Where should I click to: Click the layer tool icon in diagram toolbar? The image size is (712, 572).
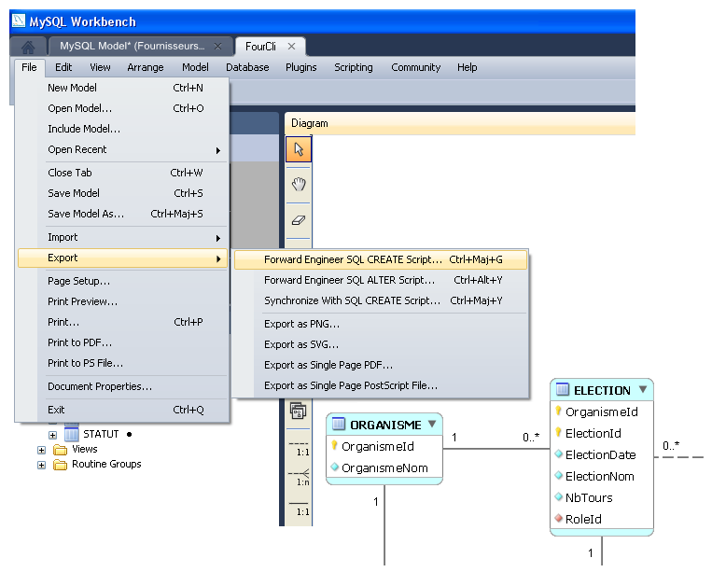(x=298, y=411)
